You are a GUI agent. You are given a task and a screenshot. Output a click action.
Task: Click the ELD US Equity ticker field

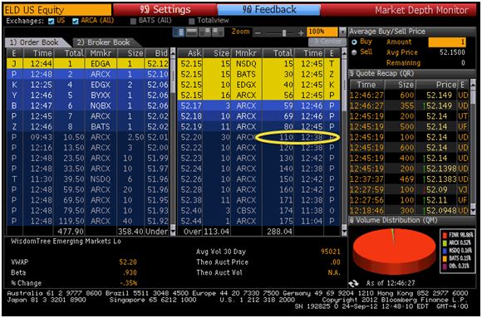pyautogui.click(x=57, y=10)
